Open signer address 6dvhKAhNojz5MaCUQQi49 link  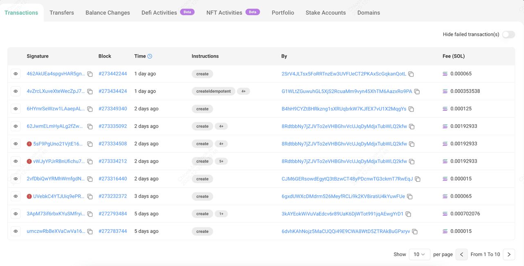[346, 231]
